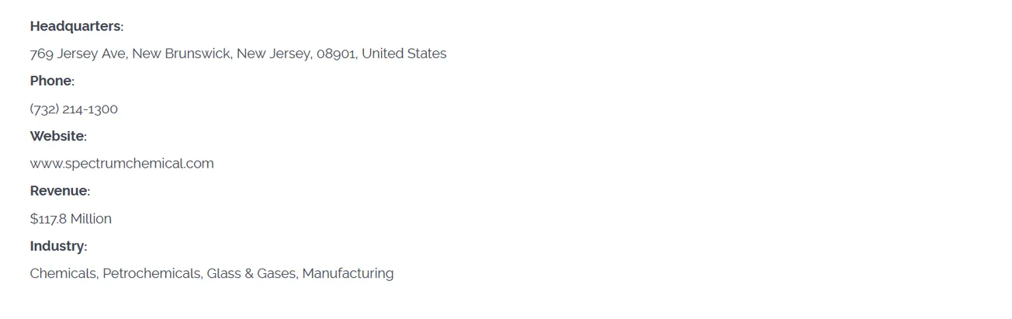Choose the Manufacturing industry entry
1012x319 pixels.
(x=348, y=274)
